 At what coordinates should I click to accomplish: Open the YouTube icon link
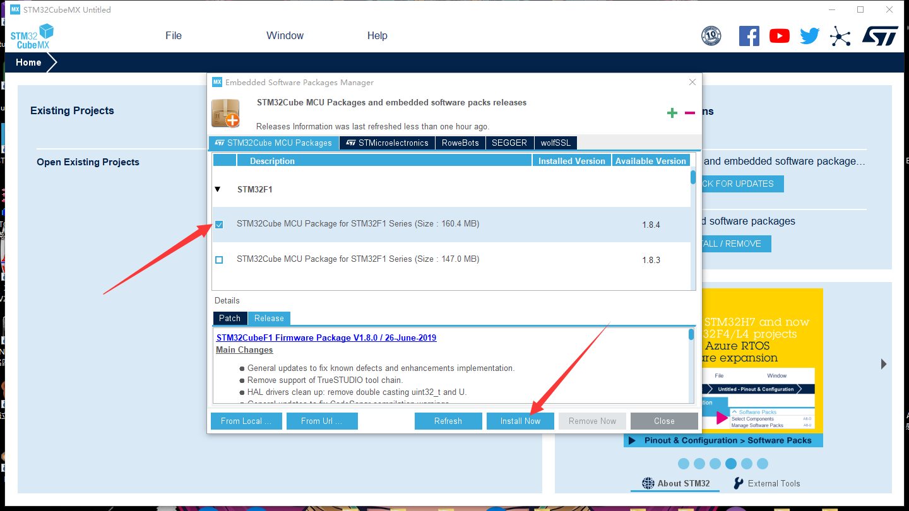(780, 36)
